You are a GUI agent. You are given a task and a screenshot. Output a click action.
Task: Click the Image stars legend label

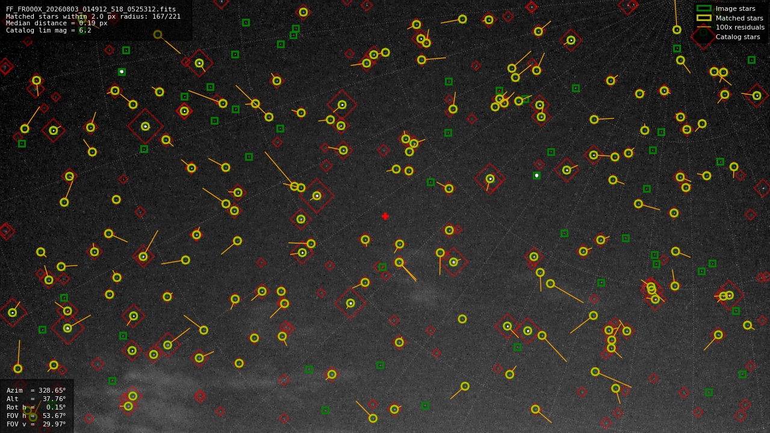point(735,8)
